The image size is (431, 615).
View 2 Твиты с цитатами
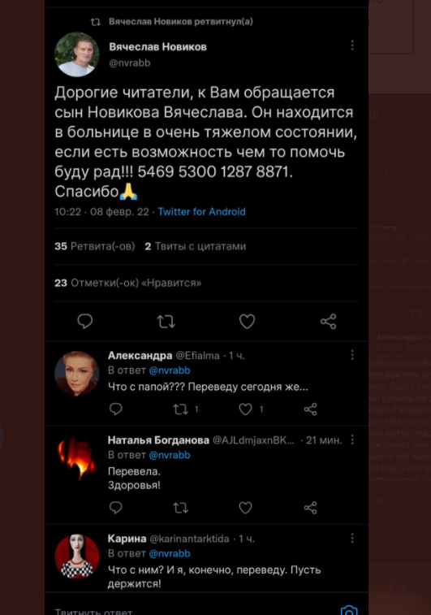196,246
